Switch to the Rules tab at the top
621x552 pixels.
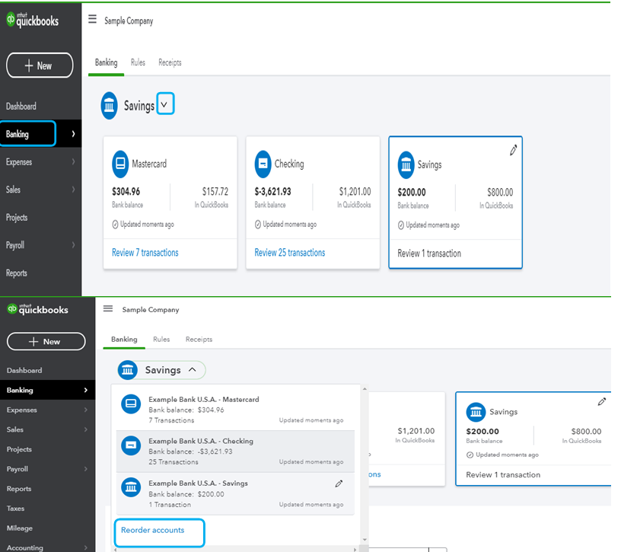(x=138, y=62)
